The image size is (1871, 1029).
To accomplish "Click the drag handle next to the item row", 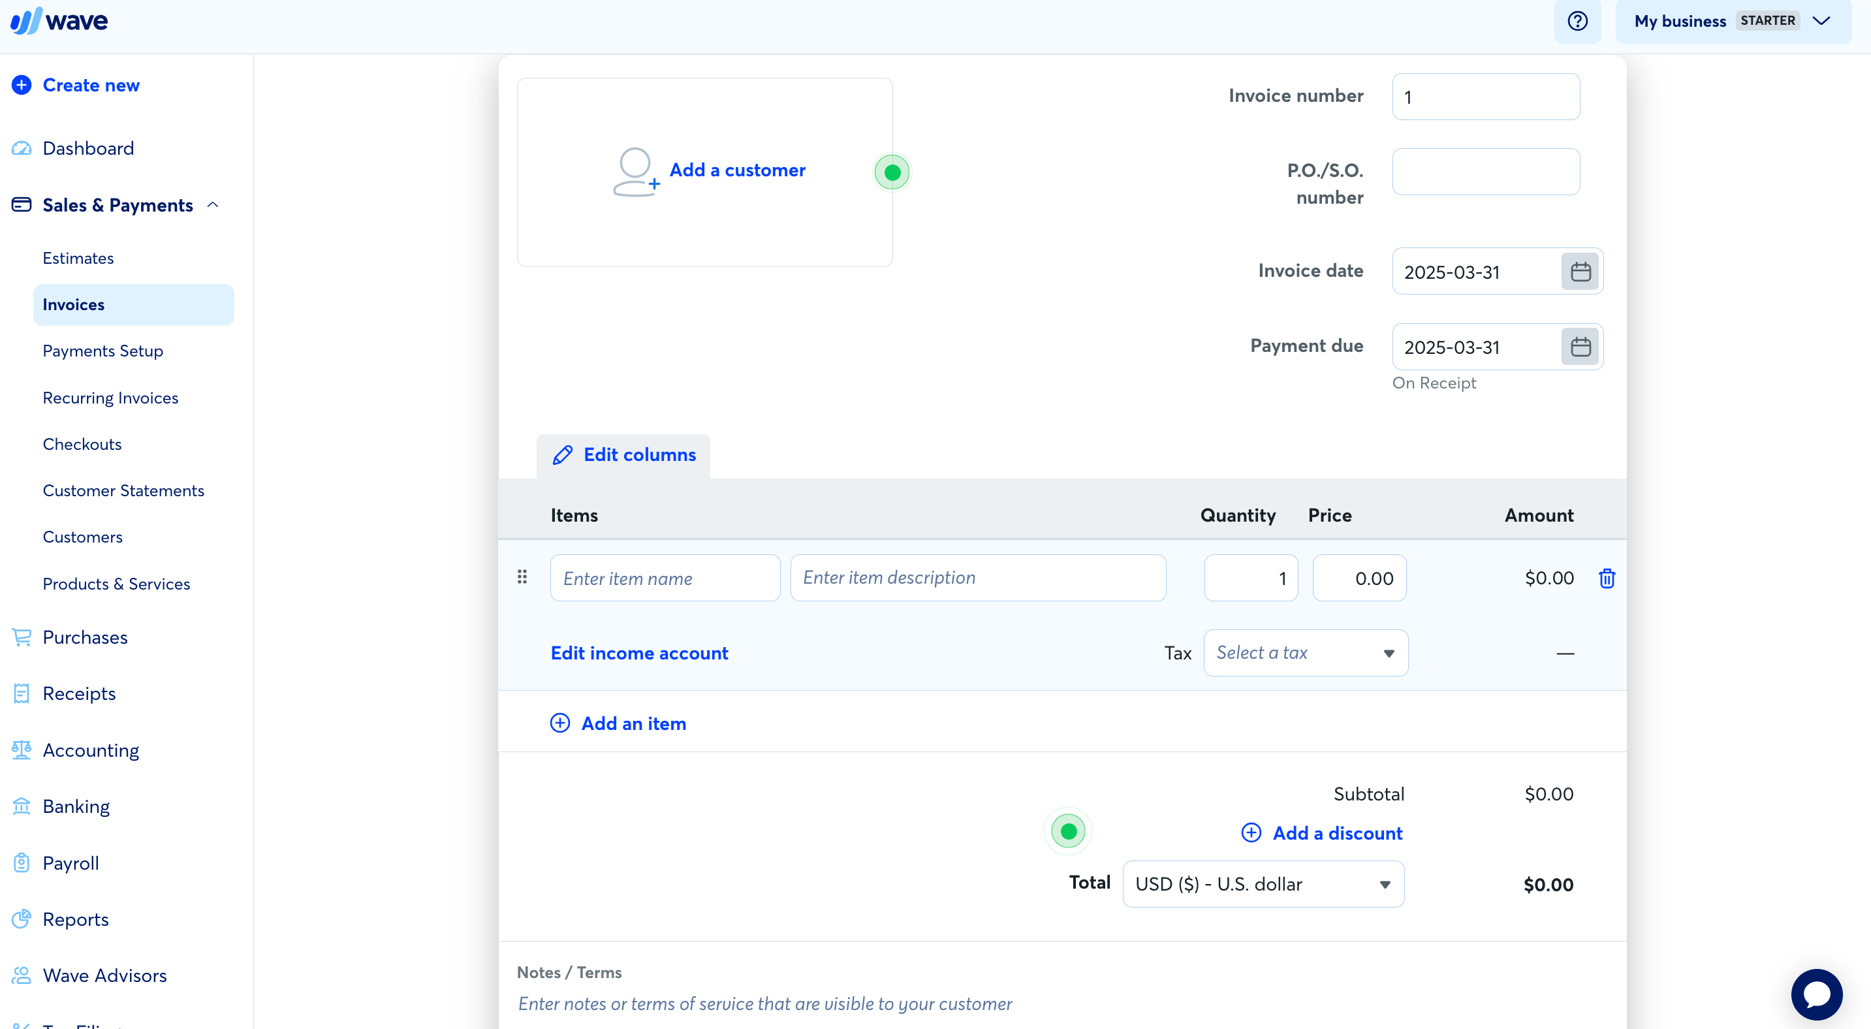I will pos(522,577).
